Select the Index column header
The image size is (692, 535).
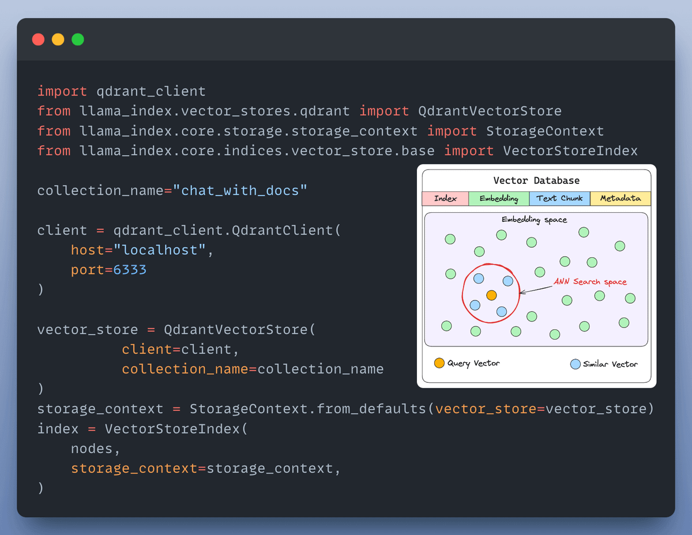tap(445, 198)
